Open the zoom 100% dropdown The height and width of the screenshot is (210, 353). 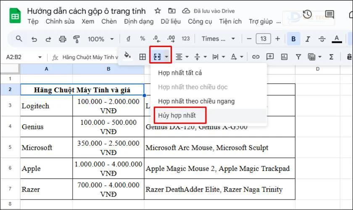(100, 39)
